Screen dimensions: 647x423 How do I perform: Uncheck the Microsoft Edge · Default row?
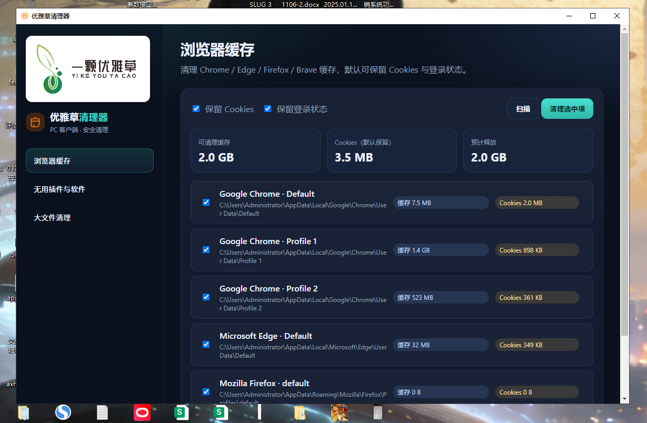[206, 345]
